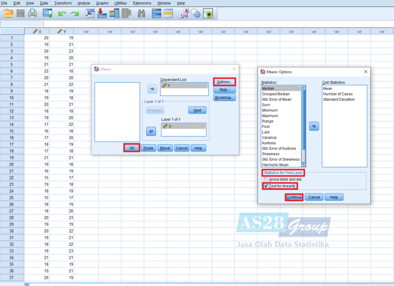Uncheck the Test for linearity checkbox
Viewport: 394px width, 286px height.
(x=266, y=185)
